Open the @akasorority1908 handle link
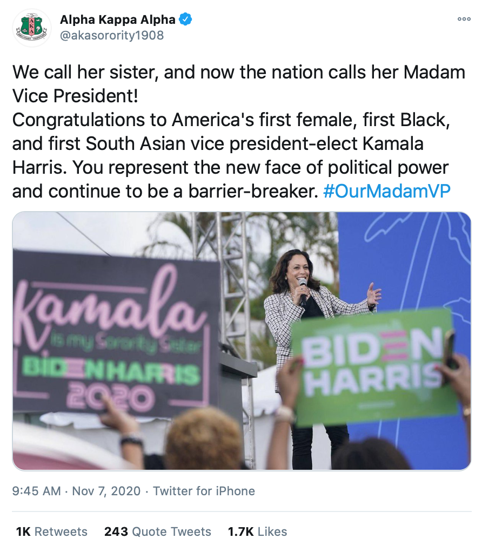Image resolution: width=482 pixels, height=551 pixels. click(112, 36)
